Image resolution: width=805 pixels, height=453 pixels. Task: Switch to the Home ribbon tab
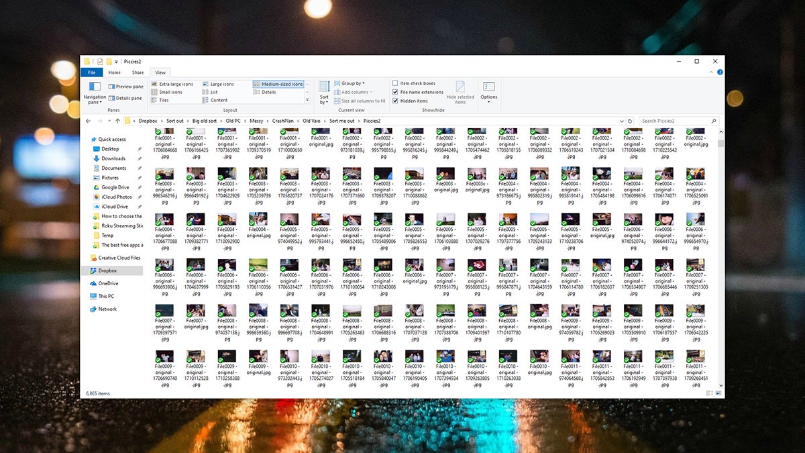point(114,72)
